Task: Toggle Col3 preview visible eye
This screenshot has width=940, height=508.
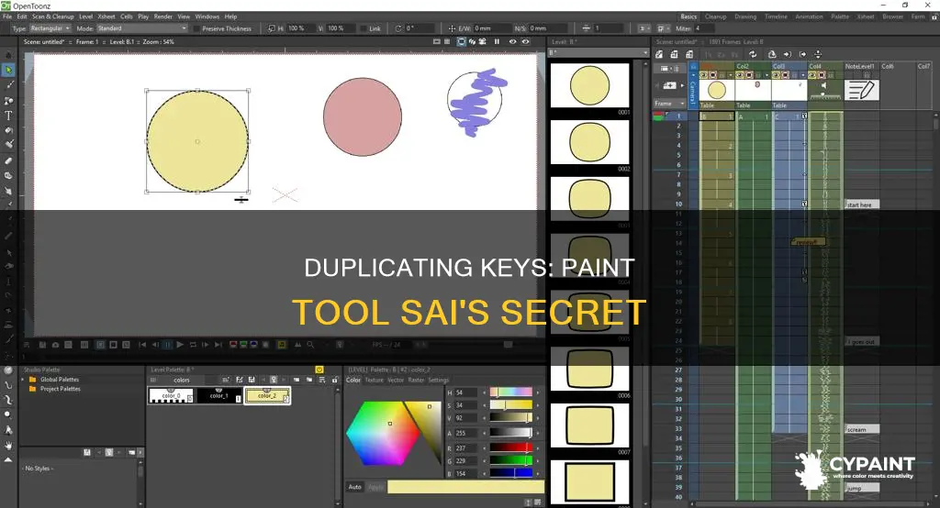Action: click(x=775, y=74)
